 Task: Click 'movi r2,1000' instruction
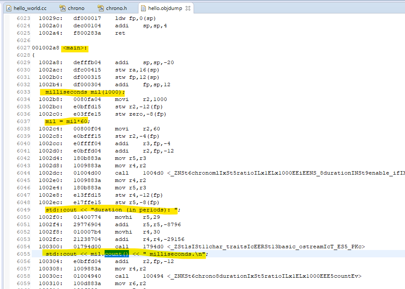tap(141, 100)
